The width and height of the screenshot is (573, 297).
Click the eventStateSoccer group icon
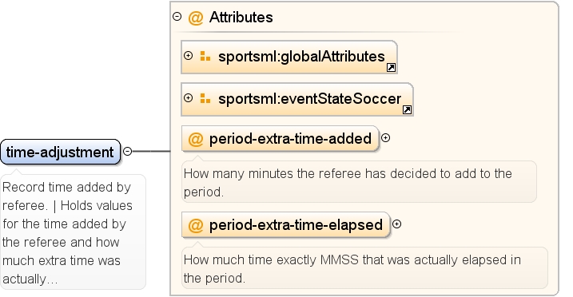(x=205, y=98)
